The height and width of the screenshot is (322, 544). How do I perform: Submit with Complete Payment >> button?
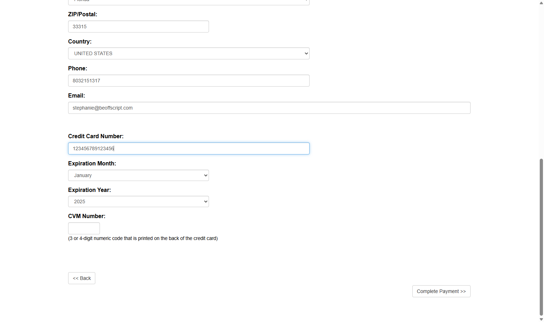(441, 291)
